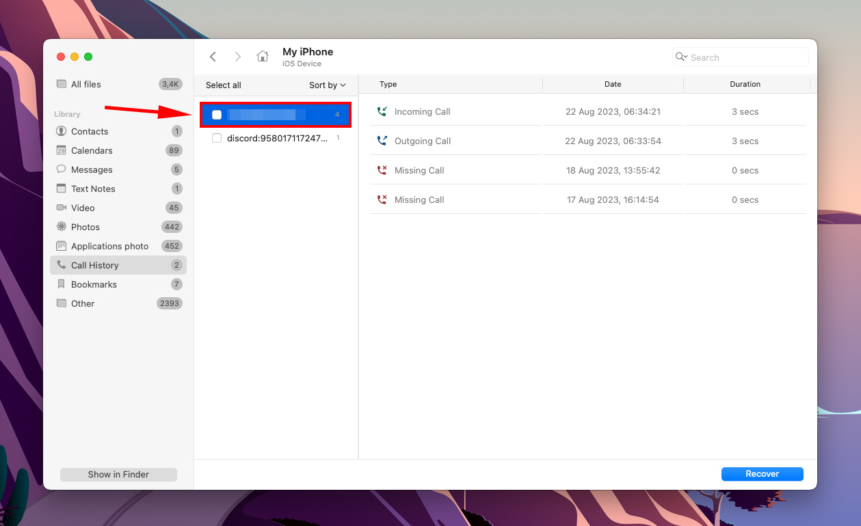Go back with the left chevron

click(213, 57)
